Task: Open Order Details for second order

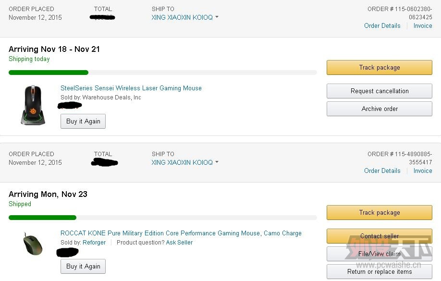Action: point(382,171)
